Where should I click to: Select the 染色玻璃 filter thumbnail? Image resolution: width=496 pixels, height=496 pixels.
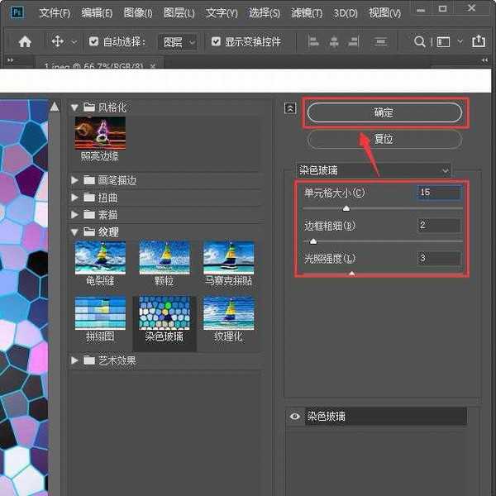pyautogui.click(x=164, y=319)
